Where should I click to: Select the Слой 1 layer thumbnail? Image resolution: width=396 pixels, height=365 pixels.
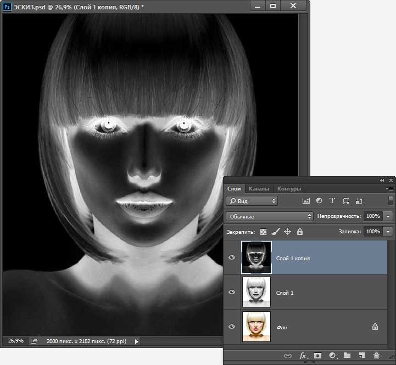[256, 292]
